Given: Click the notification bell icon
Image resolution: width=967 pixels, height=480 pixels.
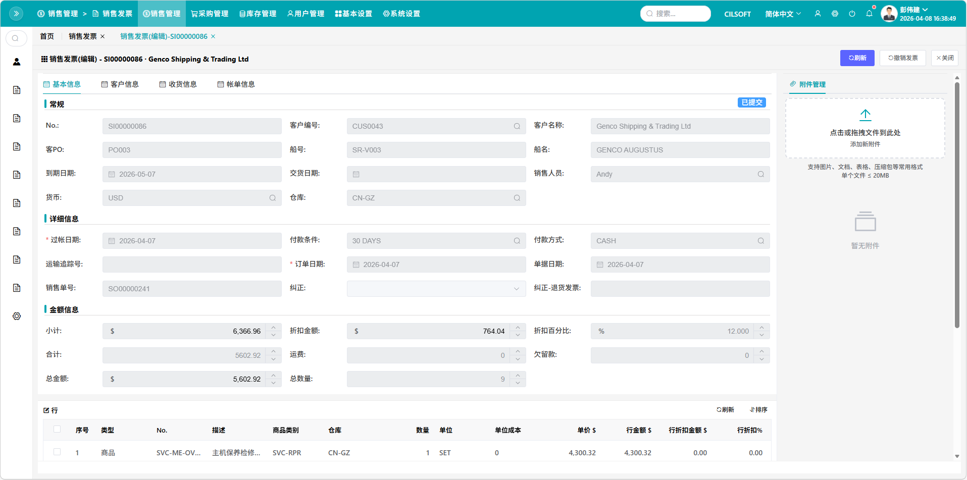Looking at the screenshot, I should pos(869,14).
